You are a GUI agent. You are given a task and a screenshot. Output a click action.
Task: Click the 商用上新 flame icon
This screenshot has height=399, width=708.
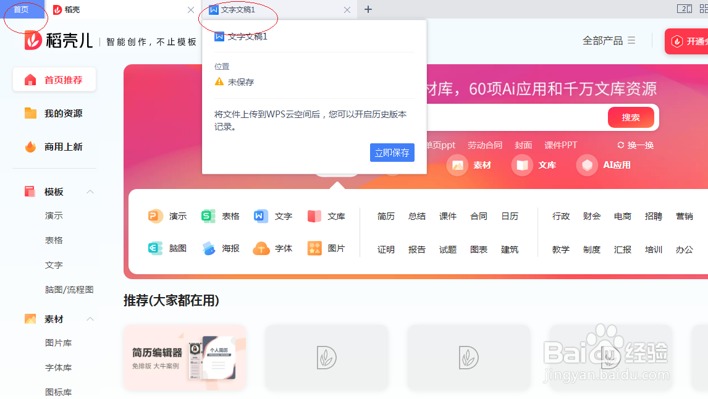(x=30, y=147)
